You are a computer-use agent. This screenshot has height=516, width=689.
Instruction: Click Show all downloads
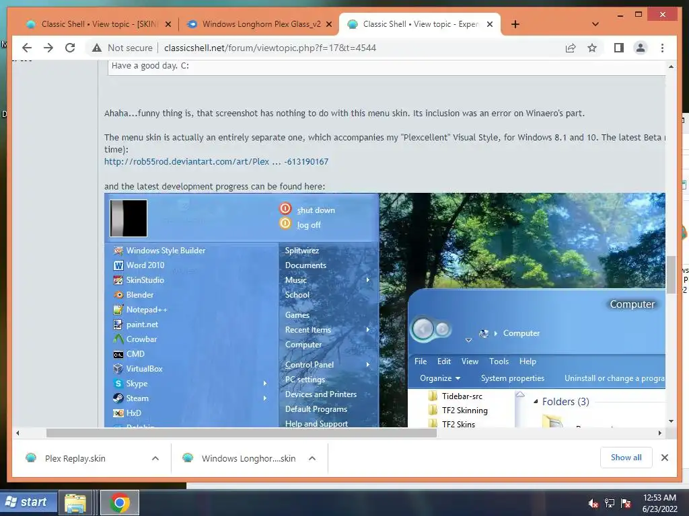(626, 458)
